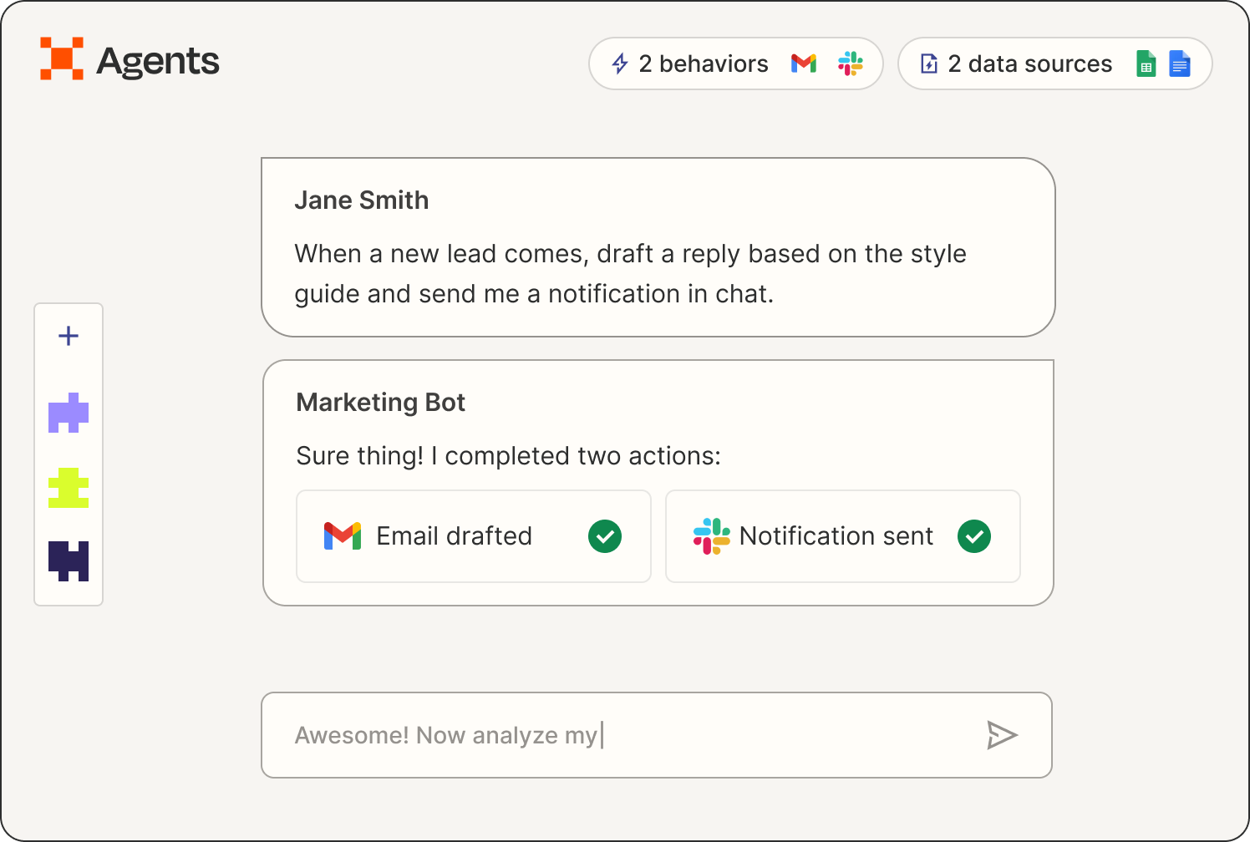Click the orange Agents logo icon
1250x842 pixels.
click(x=62, y=59)
